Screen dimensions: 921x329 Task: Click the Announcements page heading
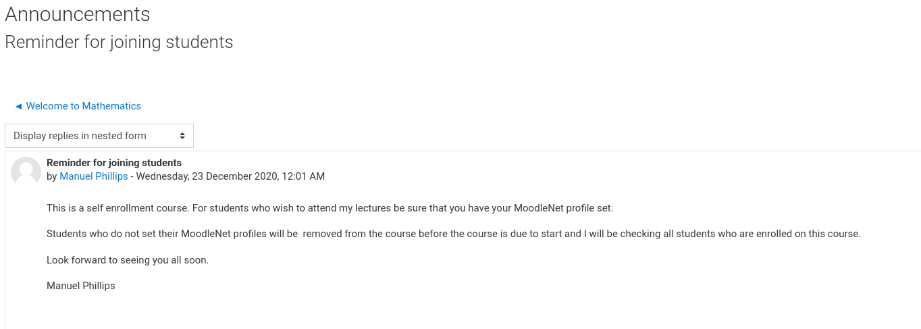78,14
